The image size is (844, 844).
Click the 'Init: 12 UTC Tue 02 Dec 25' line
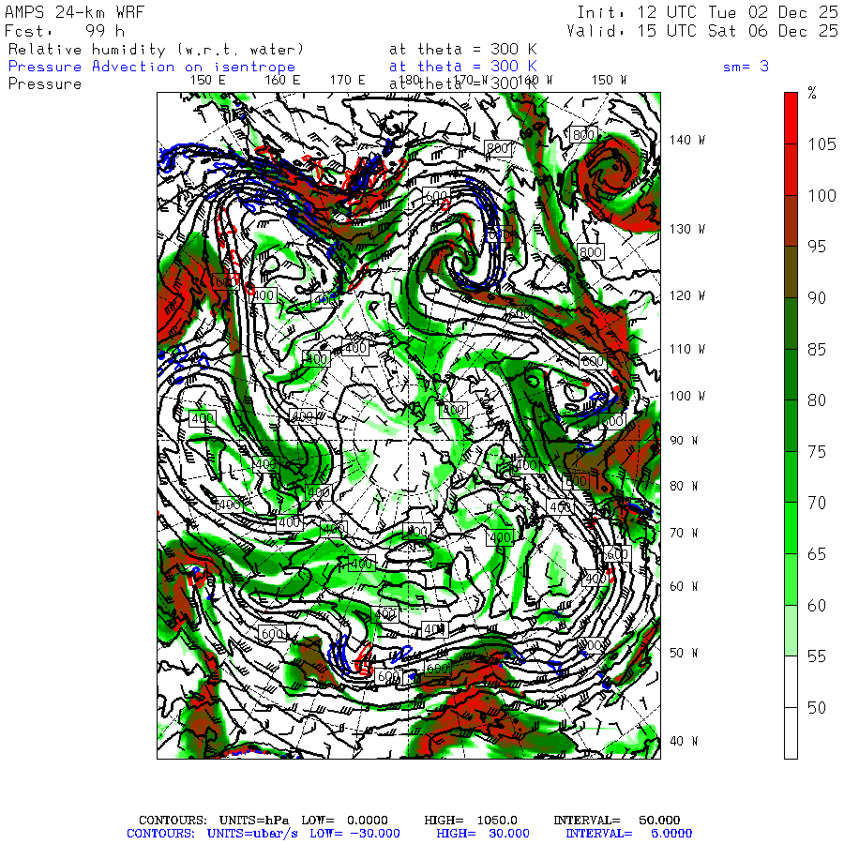[707, 12]
